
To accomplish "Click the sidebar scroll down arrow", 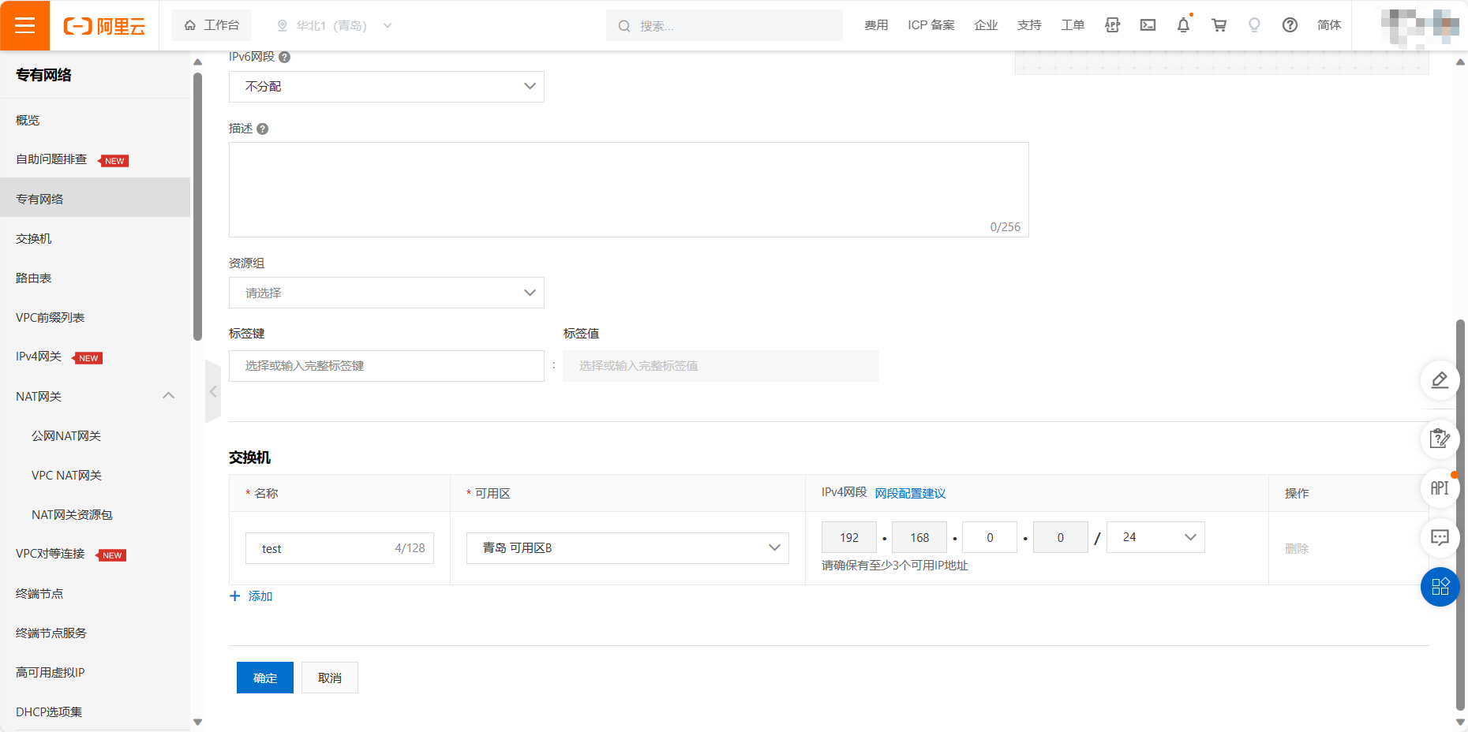I will click(197, 722).
